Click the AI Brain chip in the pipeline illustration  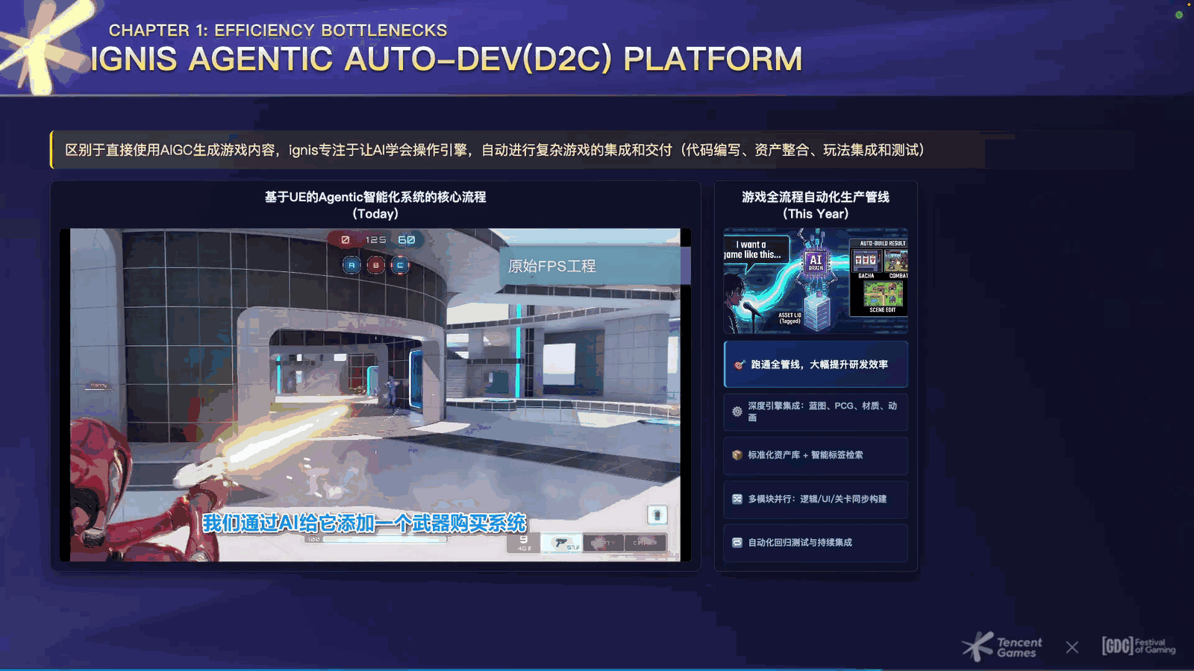tap(816, 262)
